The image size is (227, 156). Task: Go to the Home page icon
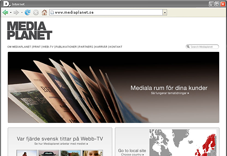point(44,12)
